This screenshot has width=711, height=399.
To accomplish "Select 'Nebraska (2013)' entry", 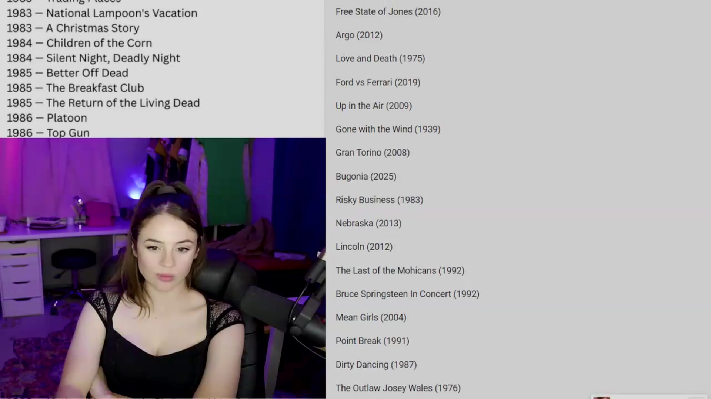I will point(368,224).
